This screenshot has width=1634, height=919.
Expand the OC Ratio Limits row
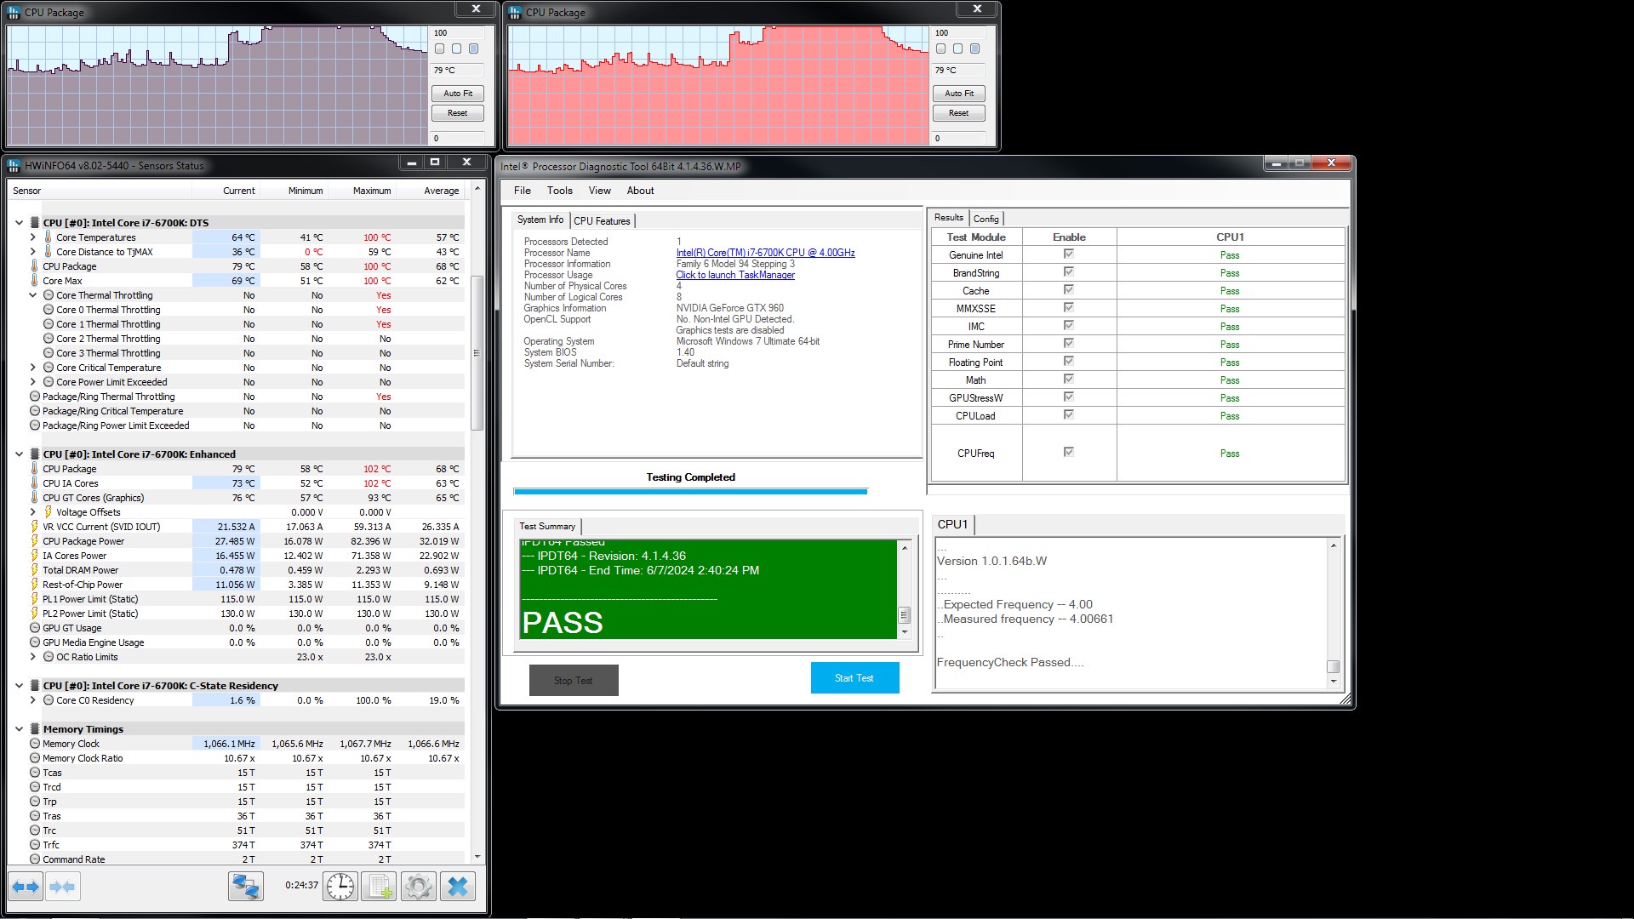[x=33, y=657]
